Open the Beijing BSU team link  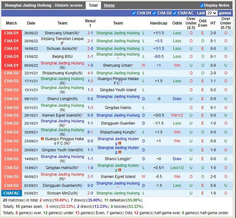point(62,57)
